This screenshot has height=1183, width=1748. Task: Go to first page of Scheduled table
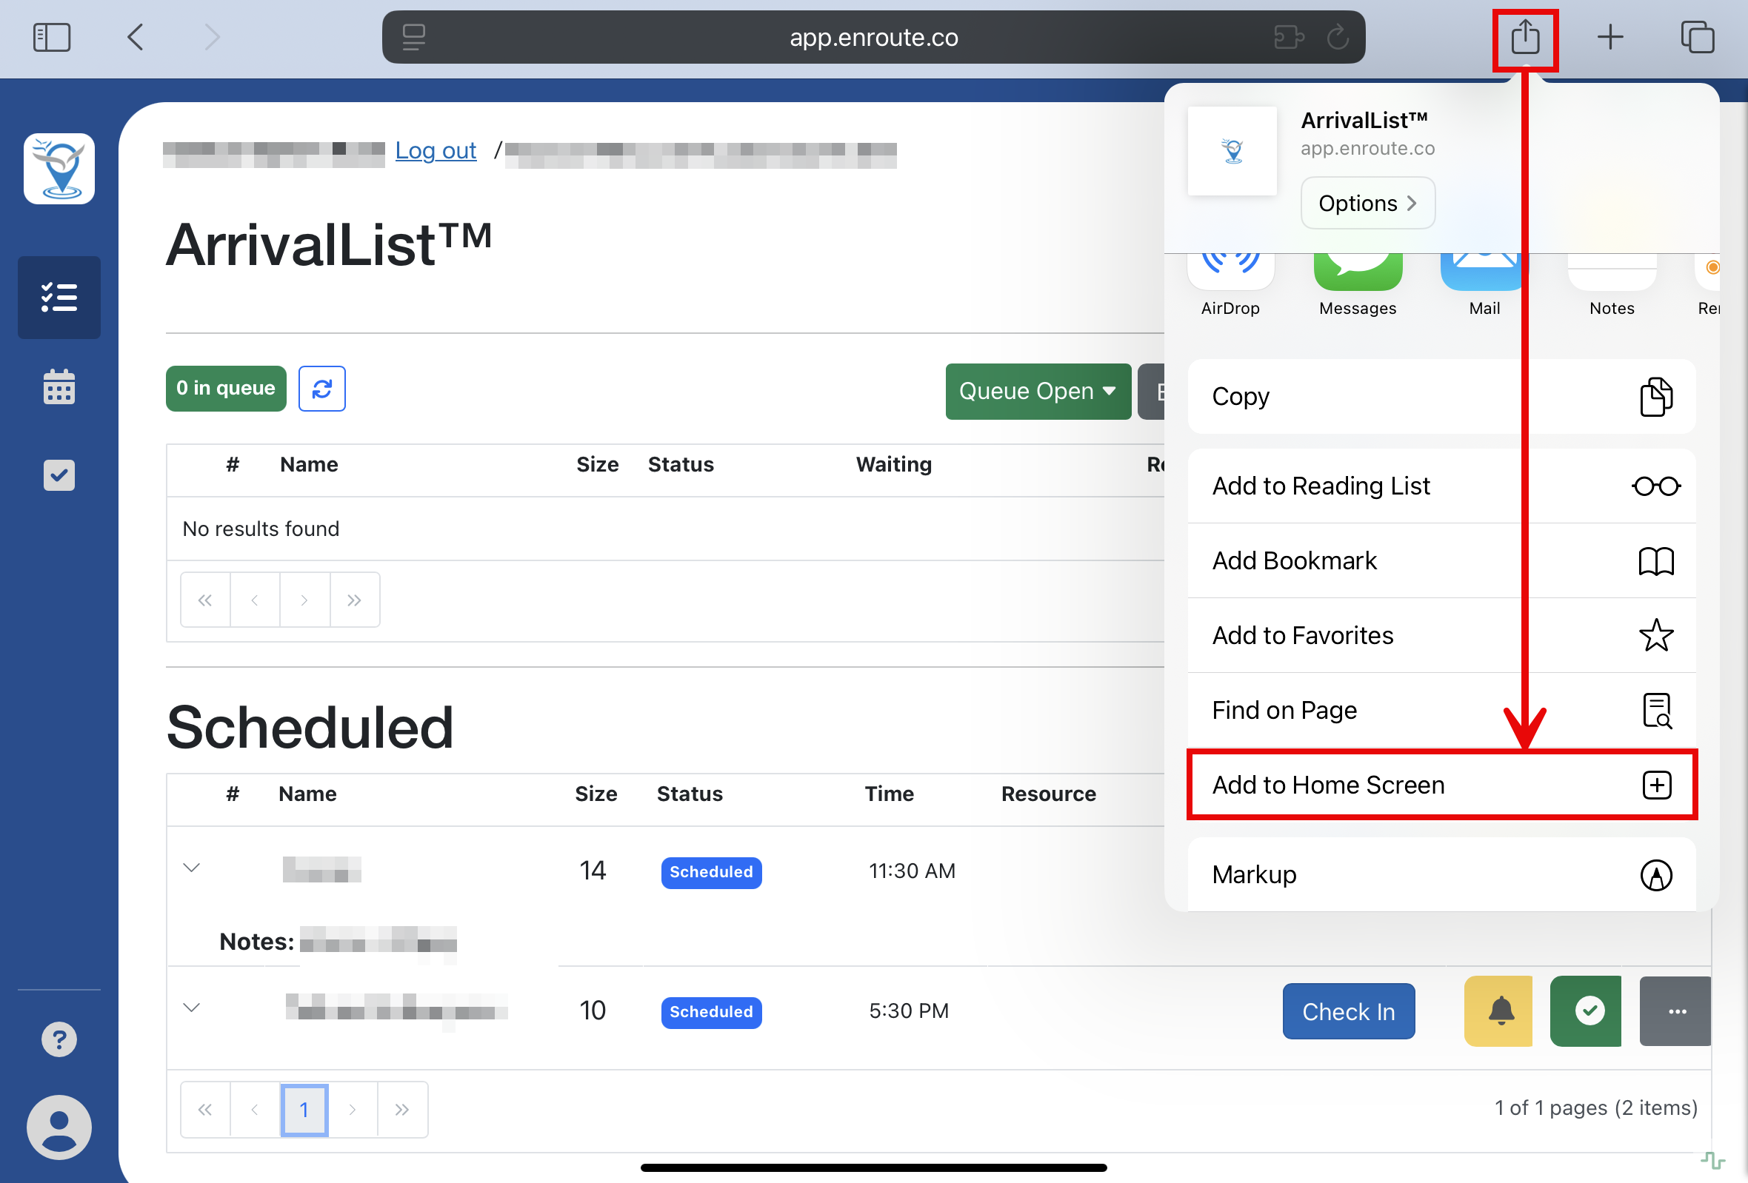pyautogui.click(x=204, y=1110)
